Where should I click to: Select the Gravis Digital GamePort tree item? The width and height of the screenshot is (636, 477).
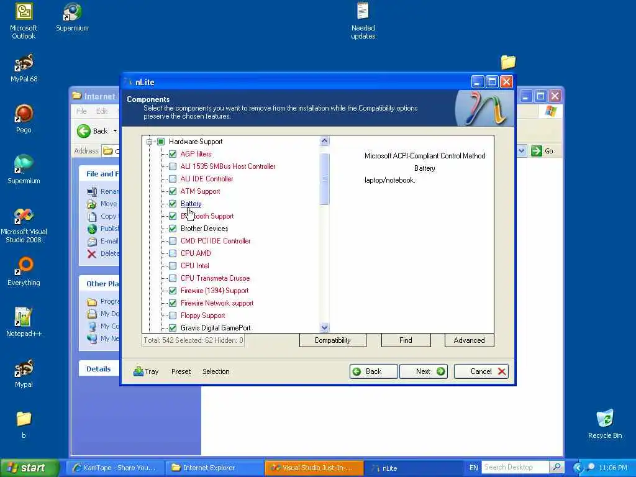click(x=216, y=328)
